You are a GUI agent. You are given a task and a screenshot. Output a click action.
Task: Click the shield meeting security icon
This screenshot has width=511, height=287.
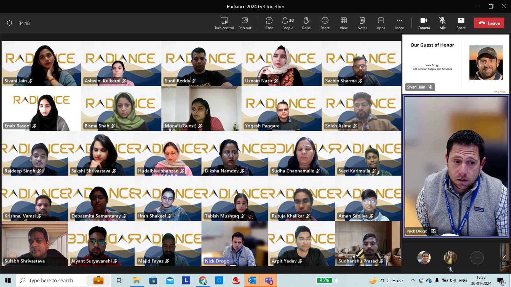click(x=10, y=23)
